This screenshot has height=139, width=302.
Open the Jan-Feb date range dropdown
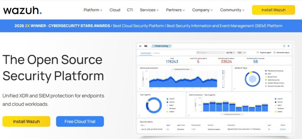point(230,52)
